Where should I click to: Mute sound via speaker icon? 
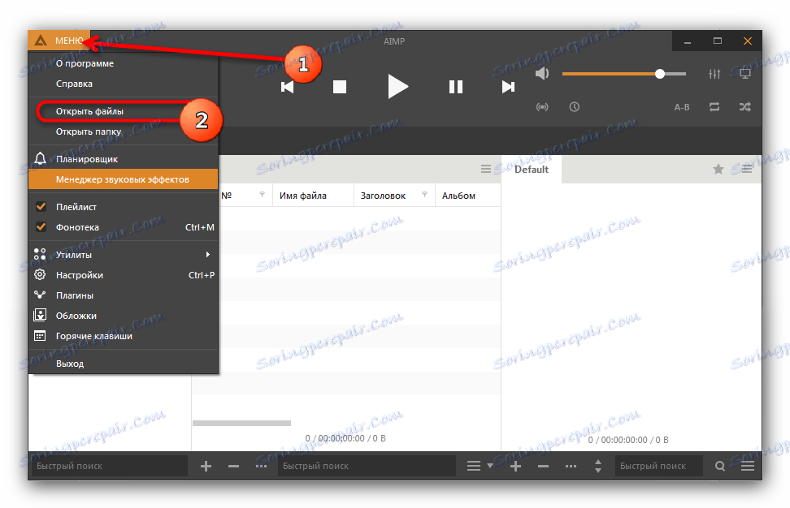[541, 74]
